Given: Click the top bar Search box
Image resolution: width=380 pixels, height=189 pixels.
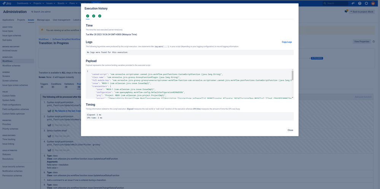Looking at the screenshot, I should click(x=335, y=3).
